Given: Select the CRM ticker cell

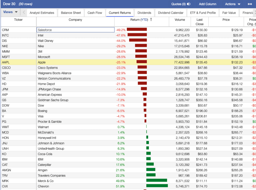Looking at the screenshot, I should [18, 30].
